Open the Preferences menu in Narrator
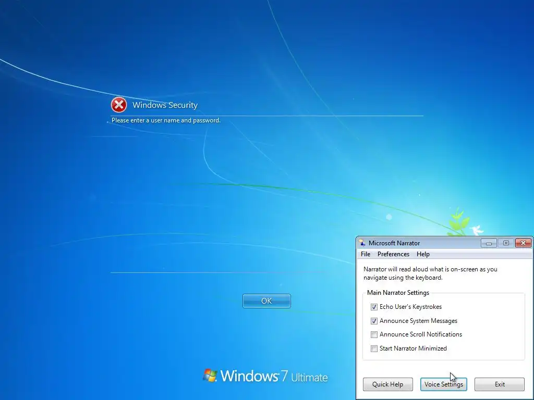 pyautogui.click(x=393, y=254)
